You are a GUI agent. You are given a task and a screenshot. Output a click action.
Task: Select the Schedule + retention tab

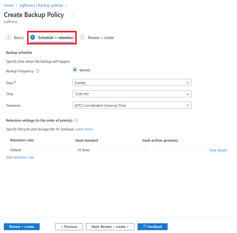(x=52, y=38)
